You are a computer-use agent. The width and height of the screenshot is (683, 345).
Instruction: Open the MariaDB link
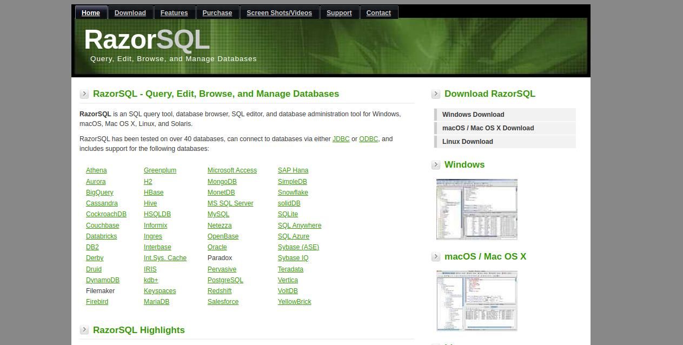pyautogui.click(x=156, y=302)
